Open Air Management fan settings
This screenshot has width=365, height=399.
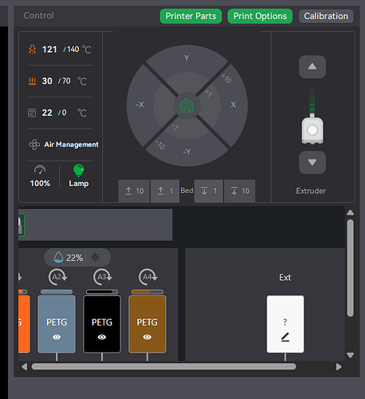(64, 144)
